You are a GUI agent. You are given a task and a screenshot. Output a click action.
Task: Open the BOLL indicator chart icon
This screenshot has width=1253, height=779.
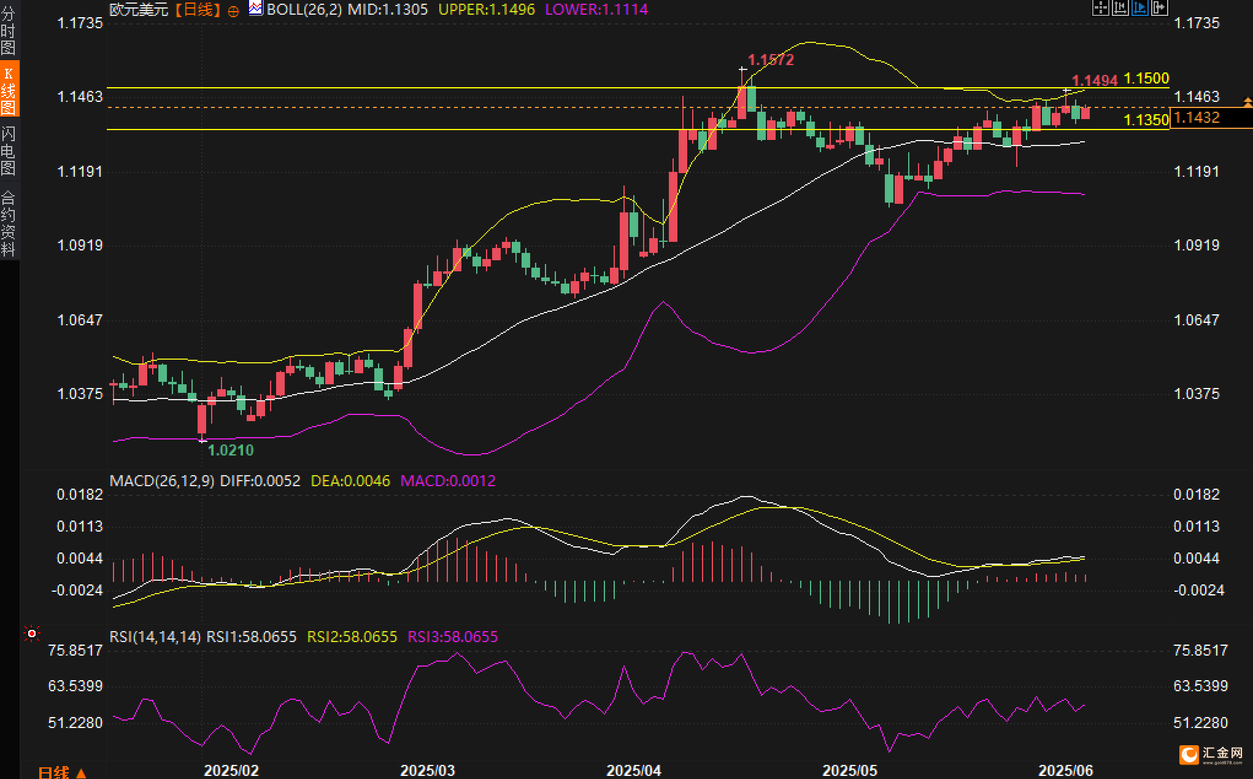255,8
